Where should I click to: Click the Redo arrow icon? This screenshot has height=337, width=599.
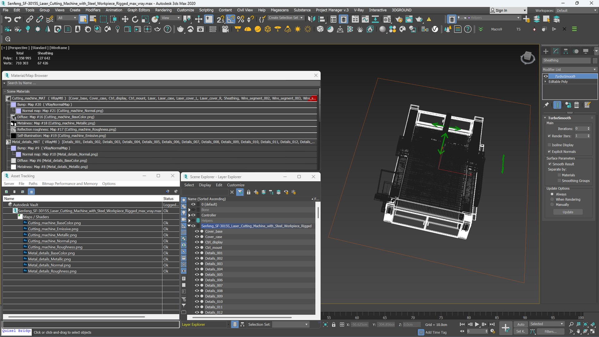[x=18, y=19]
